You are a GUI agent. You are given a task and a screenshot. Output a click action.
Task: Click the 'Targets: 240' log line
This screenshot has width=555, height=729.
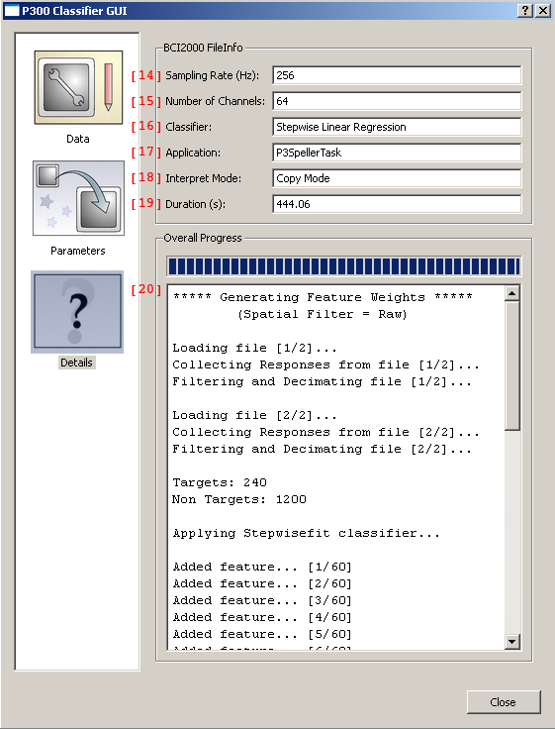tap(220, 482)
